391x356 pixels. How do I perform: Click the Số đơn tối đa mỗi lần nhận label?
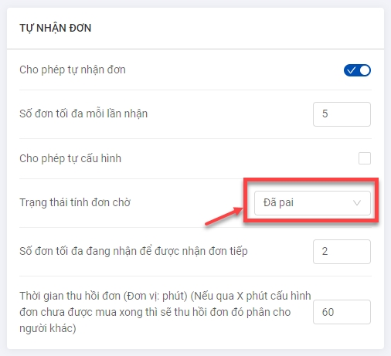83,114
